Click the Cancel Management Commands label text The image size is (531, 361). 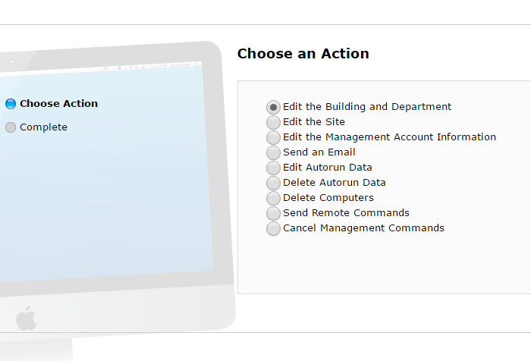coord(363,228)
